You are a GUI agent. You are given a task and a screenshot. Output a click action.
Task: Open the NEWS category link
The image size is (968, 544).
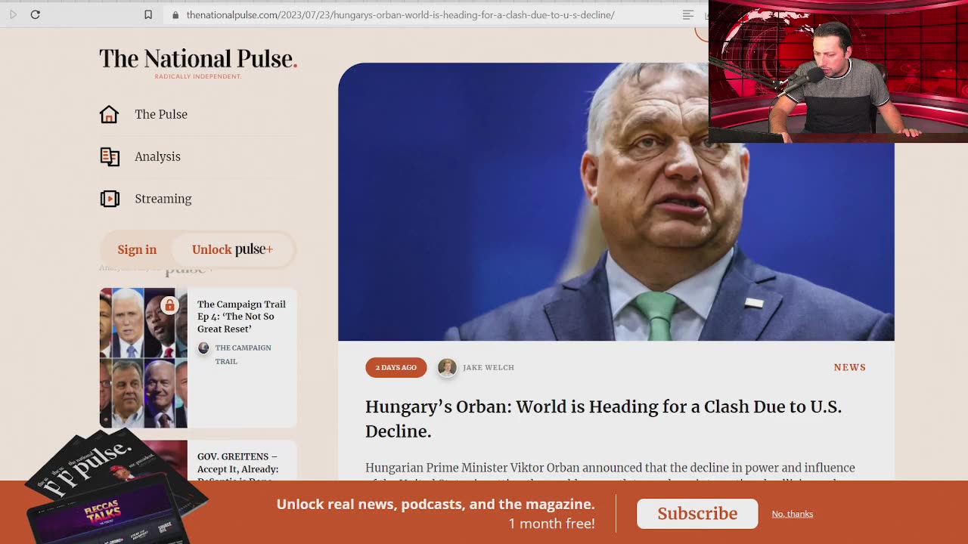click(850, 367)
